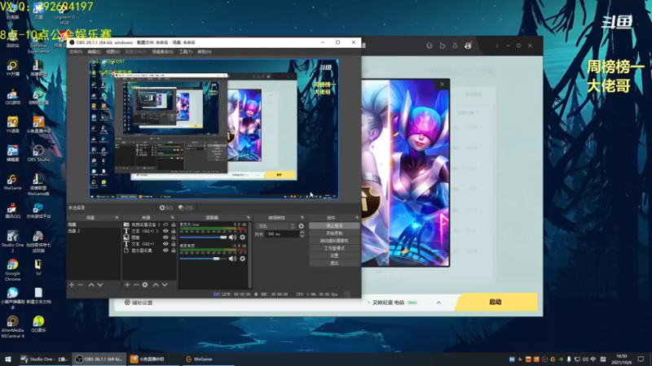Move the scene down in Scenes panel
Screen dimensions: 652x366
click(100, 285)
